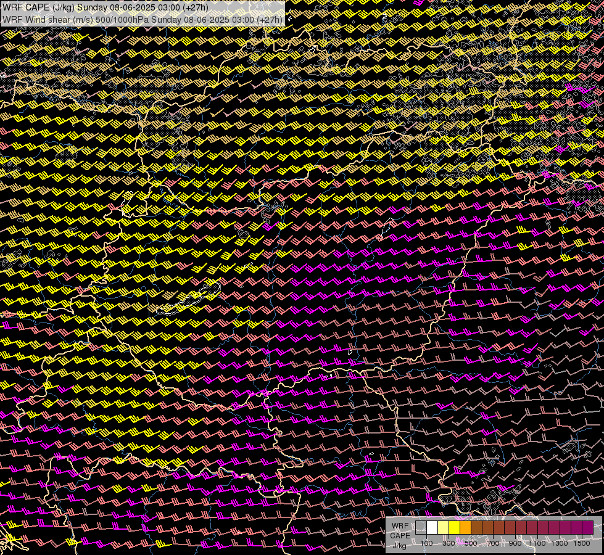Click the 900 legend value label
The height and width of the screenshot is (555, 604).
(515, 543)
